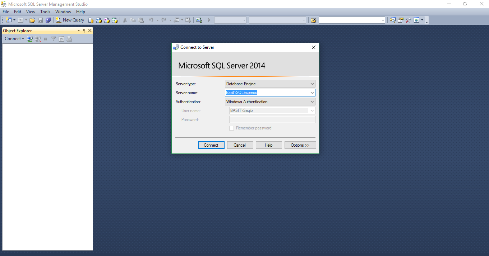Click the Cancel button
The image size is (489, 256).
240,145
